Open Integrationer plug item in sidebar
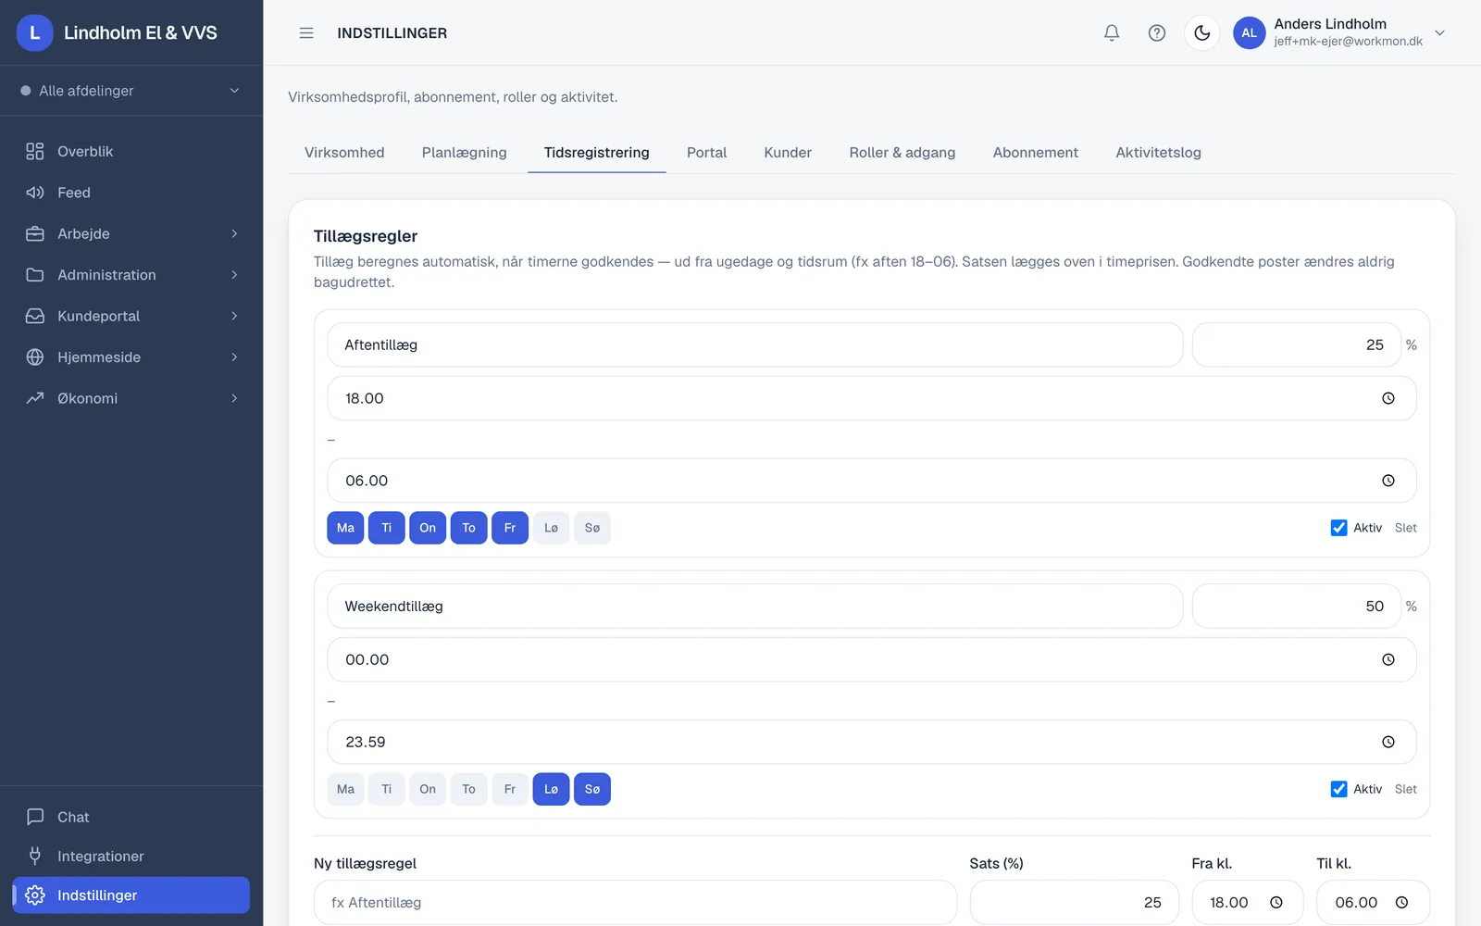 coord(131,856)
